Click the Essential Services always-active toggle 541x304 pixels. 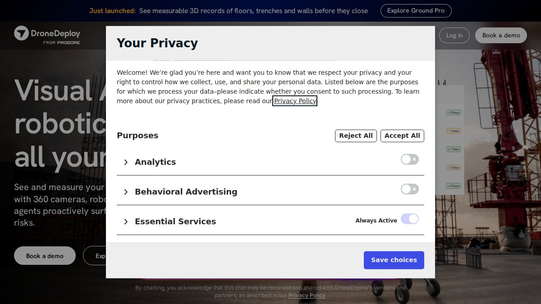point(410,219)
